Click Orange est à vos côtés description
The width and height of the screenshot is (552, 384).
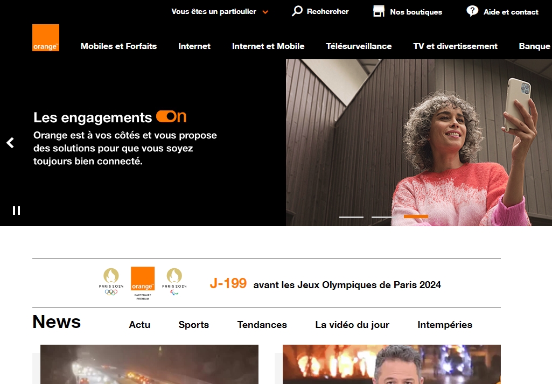point(125,148)
